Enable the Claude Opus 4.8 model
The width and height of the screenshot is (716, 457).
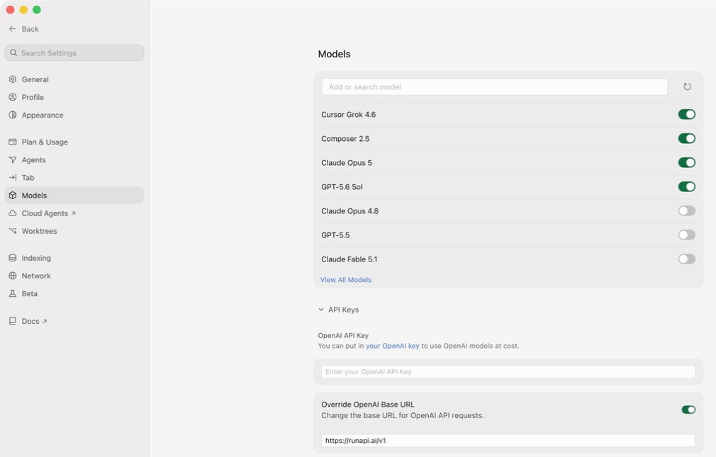687,211
